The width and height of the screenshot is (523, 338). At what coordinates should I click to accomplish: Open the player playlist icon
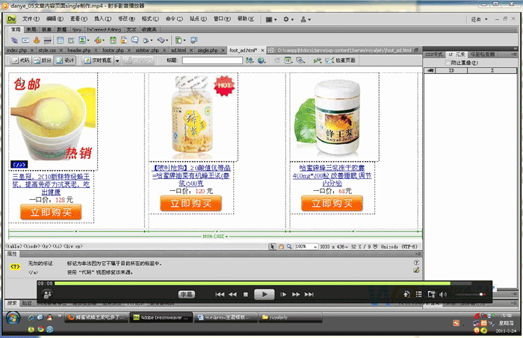pos(419,295)
